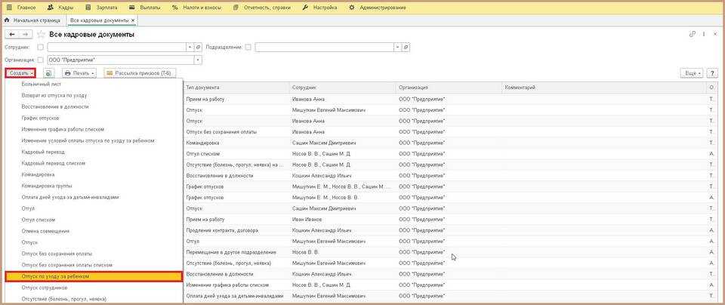This screenshot has height=305, width=725.
Task: Select Отпуск по уходу за ребенком
Action: tap(94, 276)
